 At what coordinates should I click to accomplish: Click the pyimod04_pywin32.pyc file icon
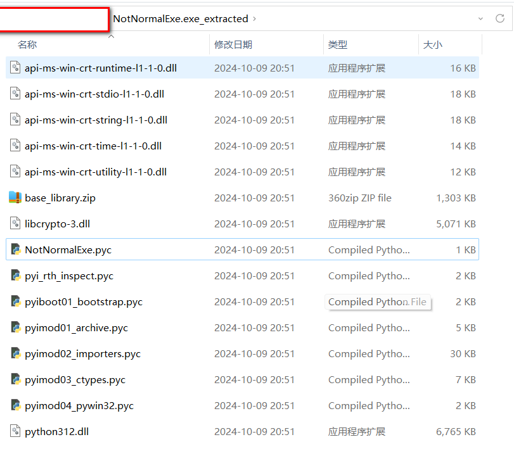pos(16,406)
